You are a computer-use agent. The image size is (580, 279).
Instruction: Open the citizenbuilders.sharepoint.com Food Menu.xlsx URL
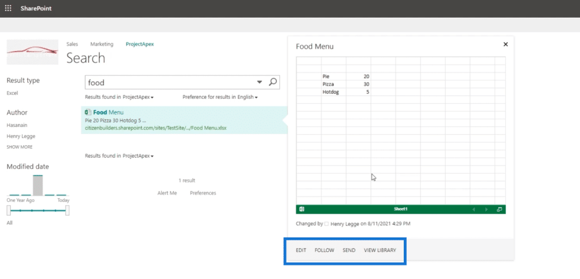pyautogui.click(x=155, y=128)
